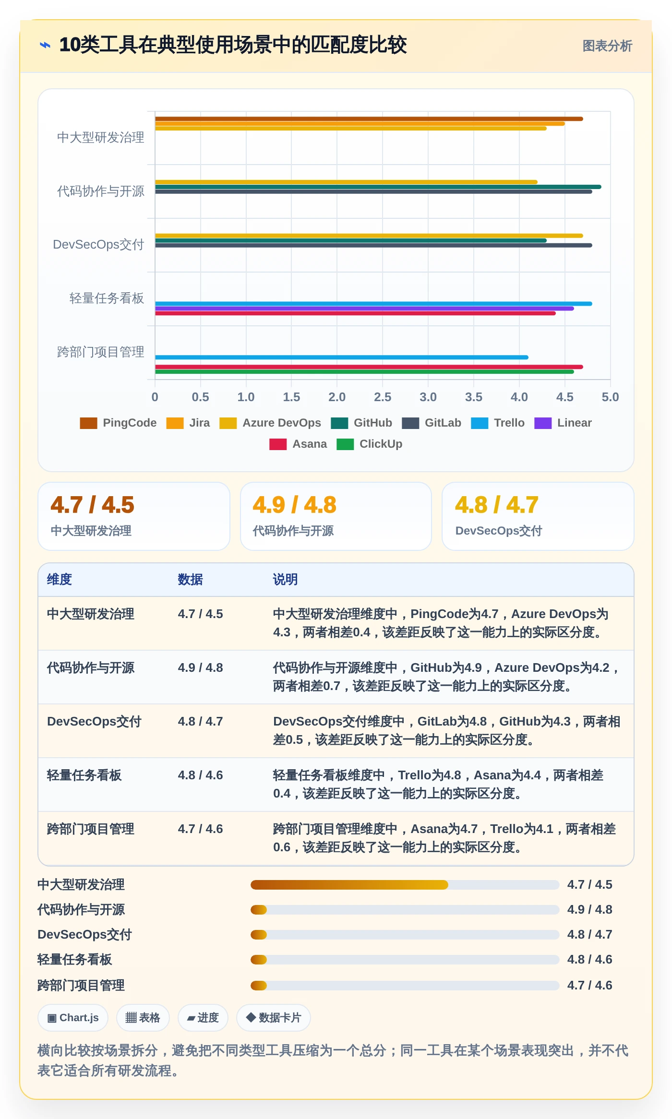Toggle Asana legend swatch
This screenshot has height=1119, width=672.
point(278,444)
